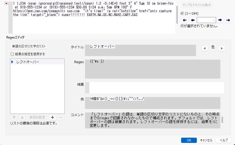Screen dimensions: 235x145
Task: Jump to the first row arrow
Action: [185, 20]
